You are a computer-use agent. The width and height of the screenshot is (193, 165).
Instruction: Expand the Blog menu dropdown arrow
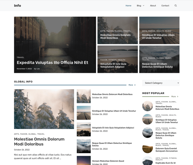[x=143, y=5]
